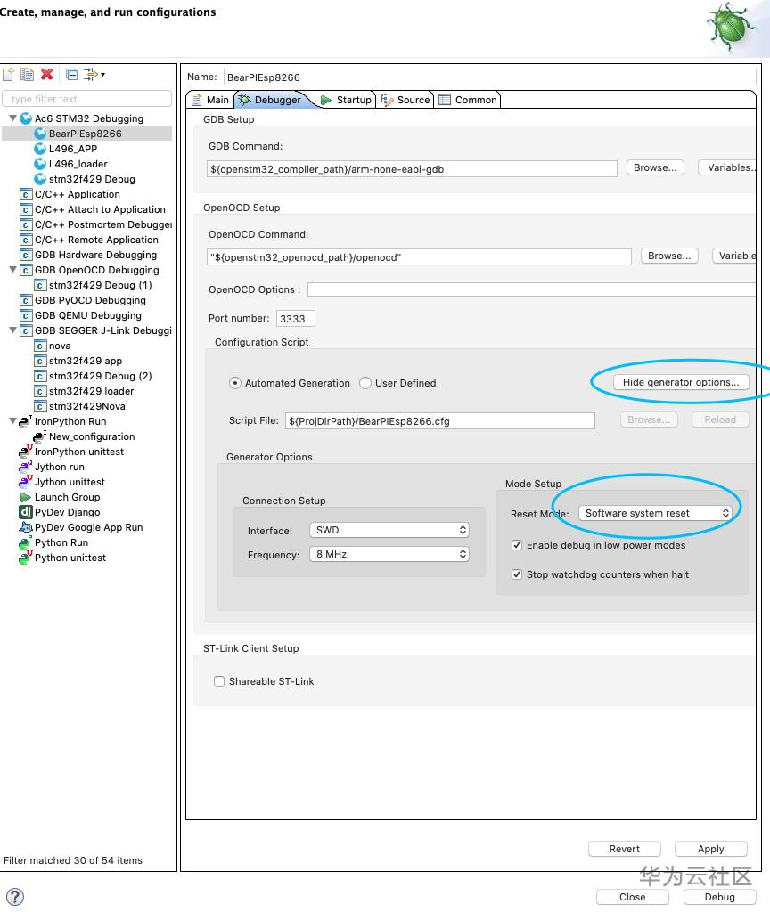Open the help question mark icon
Screen dimensions: 770x912
click(14, 896)
